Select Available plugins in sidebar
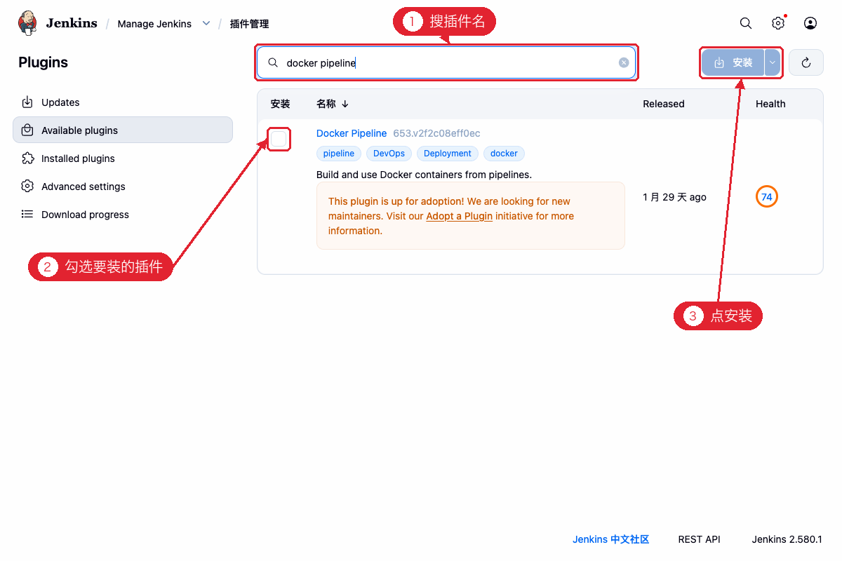 [123, 130]
